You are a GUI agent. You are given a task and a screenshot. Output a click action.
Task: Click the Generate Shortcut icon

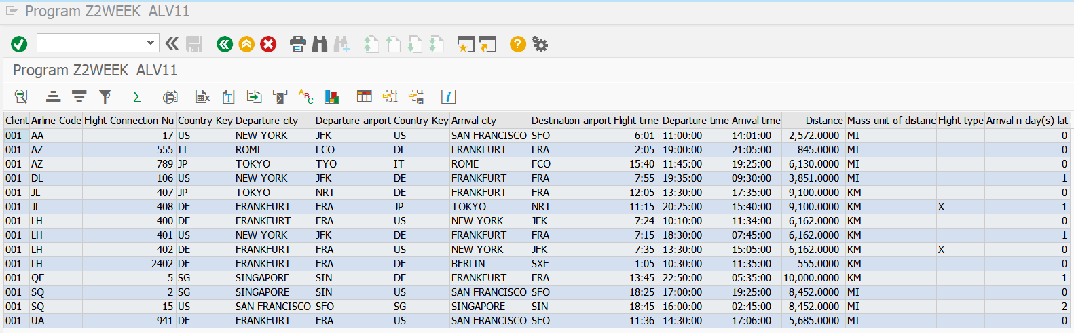tap(487, 44)
